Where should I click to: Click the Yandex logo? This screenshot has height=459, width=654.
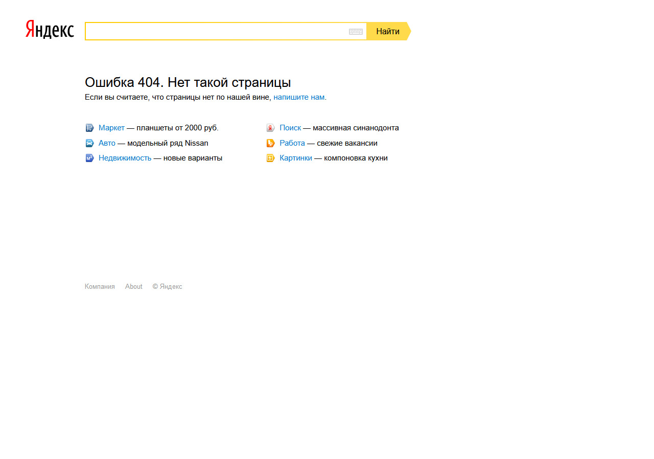[50, 30]
